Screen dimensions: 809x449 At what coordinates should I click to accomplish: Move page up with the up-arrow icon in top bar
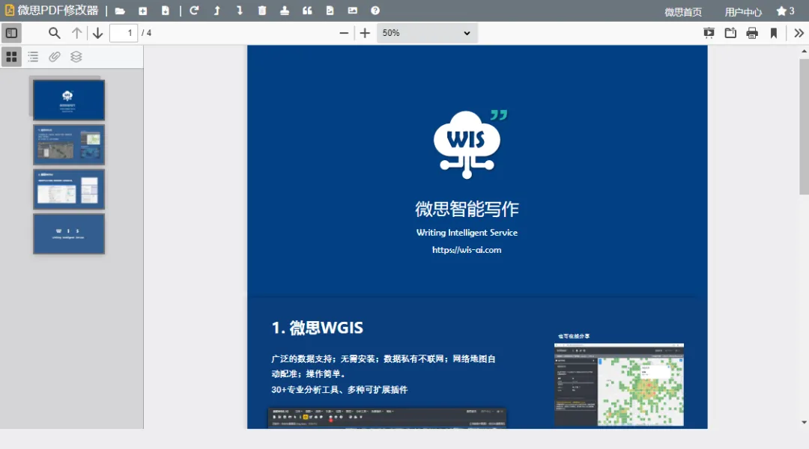[x=216, y=10]
